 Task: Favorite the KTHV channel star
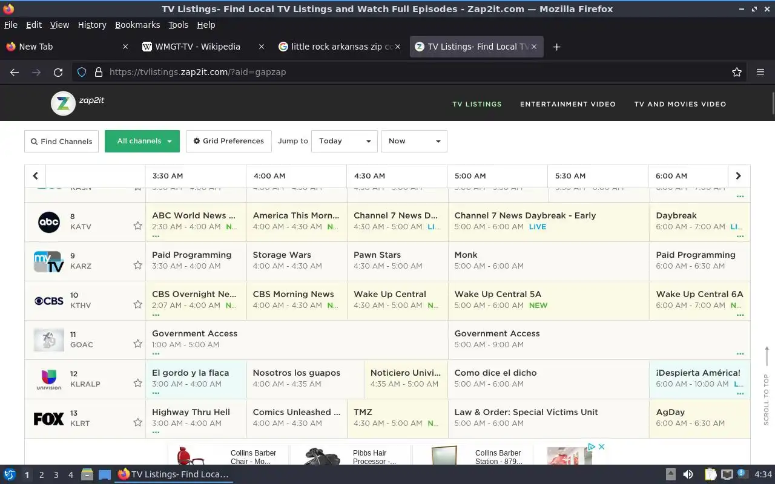click(137, 304)
